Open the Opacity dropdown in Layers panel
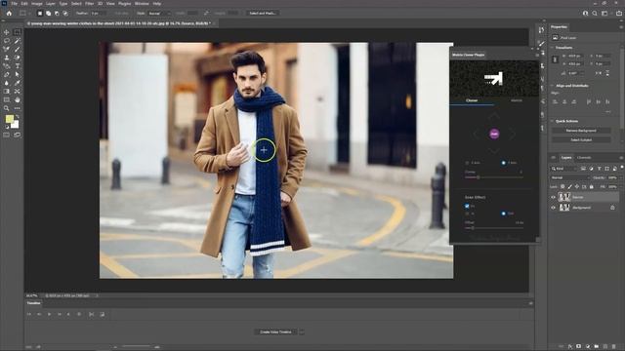The height and width of the screenshot is (351, 625). [x=621, y=177]
